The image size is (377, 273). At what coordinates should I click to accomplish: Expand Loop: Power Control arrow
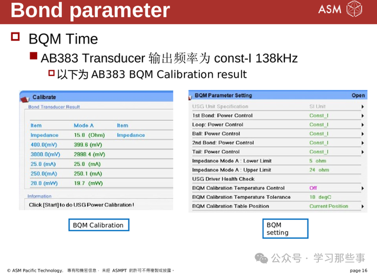click(362, 125)
